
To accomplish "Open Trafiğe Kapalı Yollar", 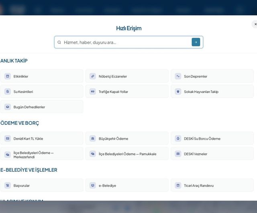I will pyautogui.click(x=127, y=91).
